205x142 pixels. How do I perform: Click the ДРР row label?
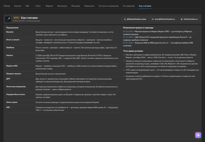point(8,79)
